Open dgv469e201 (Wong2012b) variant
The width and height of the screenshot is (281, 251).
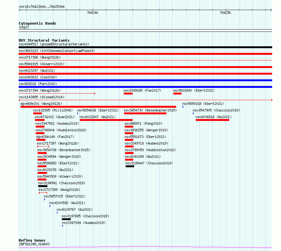tap(41, 104)
